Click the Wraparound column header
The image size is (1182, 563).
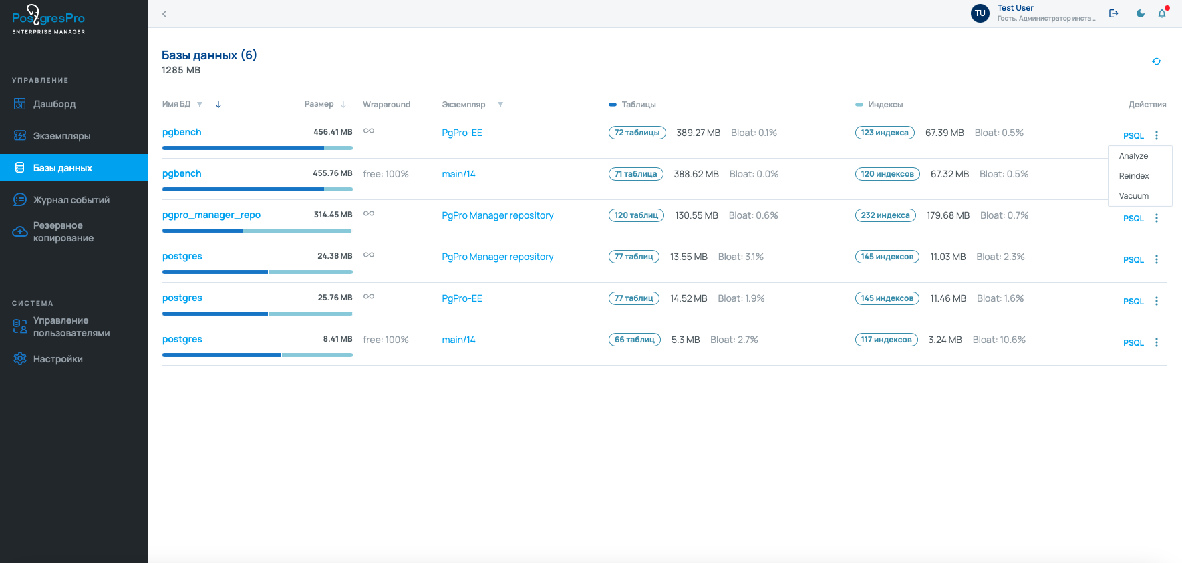pos(386,105)
